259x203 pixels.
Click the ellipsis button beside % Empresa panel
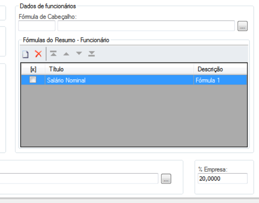point(166,178)
